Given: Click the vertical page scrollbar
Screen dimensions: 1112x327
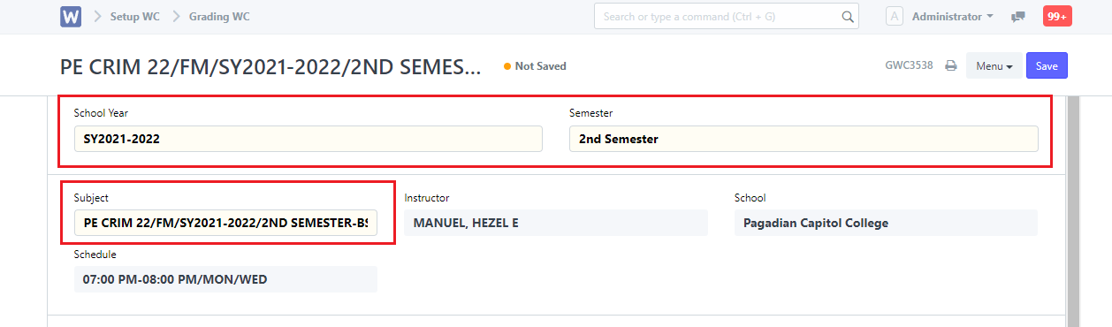Looking at the screenshot, I should click(1073, 210).
